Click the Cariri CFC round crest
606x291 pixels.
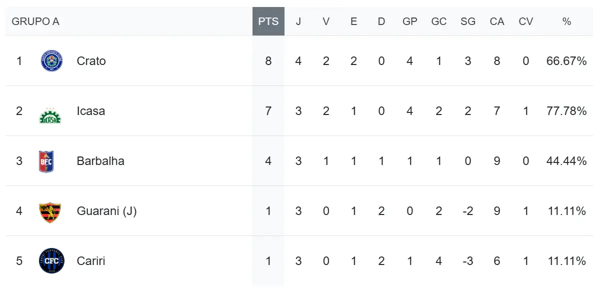tap(51, 261)
